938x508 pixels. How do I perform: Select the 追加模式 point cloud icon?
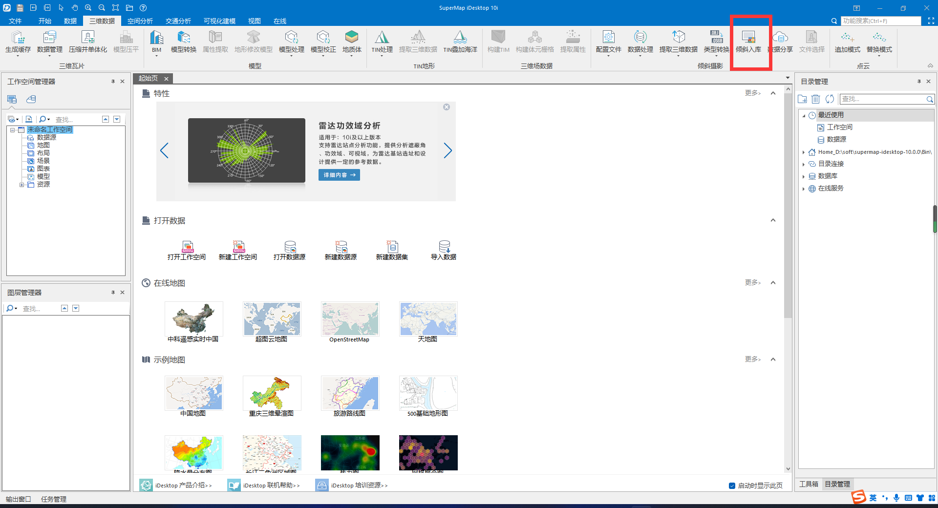point(847,38)
